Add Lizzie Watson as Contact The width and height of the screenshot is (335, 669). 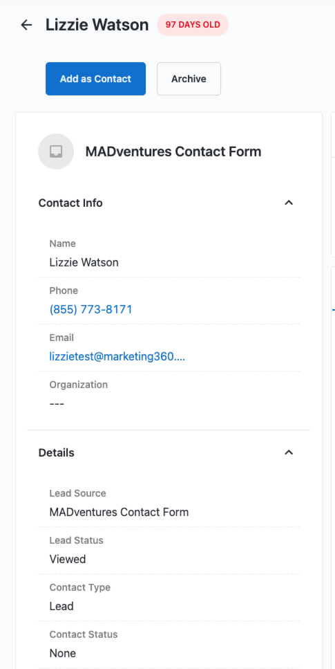coord(95,79)
